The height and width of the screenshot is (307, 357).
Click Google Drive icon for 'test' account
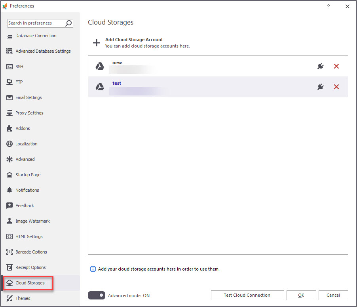tap(100, 87)
